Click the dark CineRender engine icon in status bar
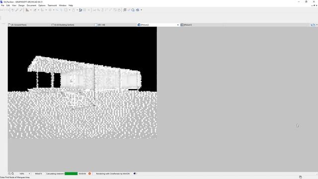The height and width of the screenshot is (179, 318). click(135, 174)
